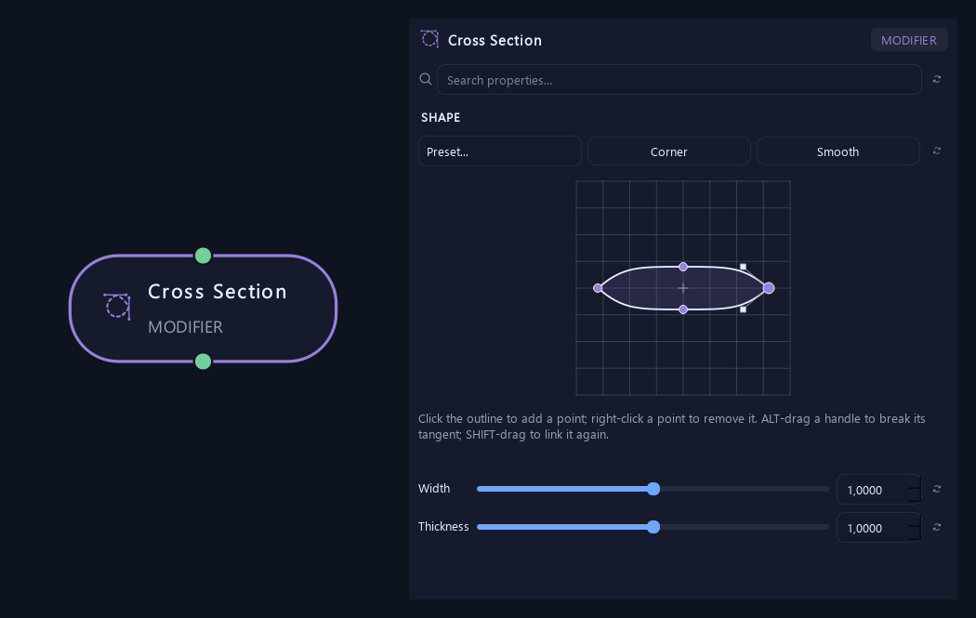Click the center crosshair in shape editor

tap(683, 288)
